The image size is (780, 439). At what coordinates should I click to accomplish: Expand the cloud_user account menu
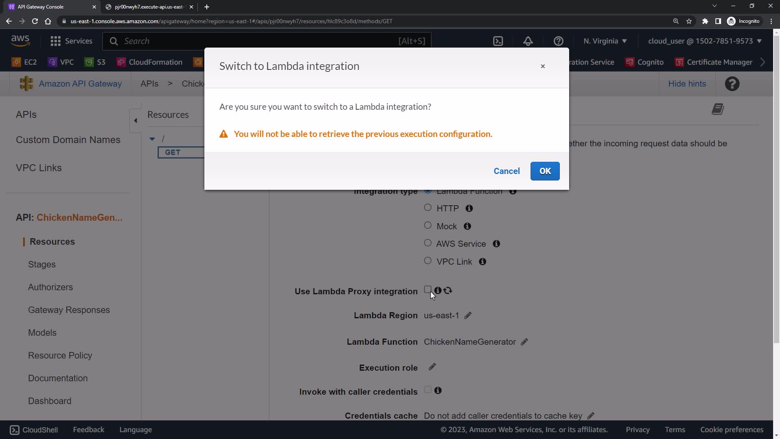coord(704,41)
